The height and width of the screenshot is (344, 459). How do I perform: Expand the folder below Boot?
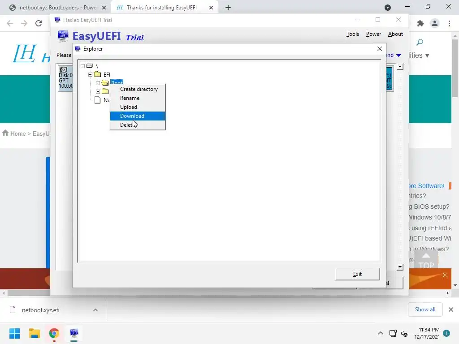tap(98, 91)
